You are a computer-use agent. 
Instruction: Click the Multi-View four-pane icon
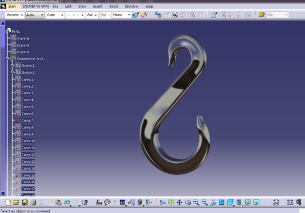click(x=221, y=202)
